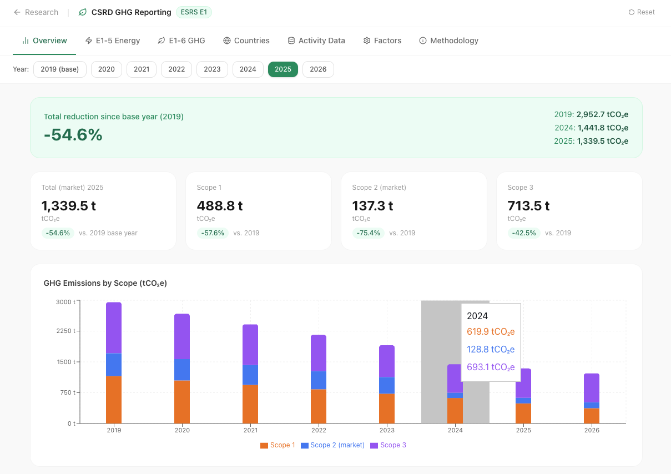Viewport: 671px width, 474px height.
Task: Click the leaf icon next to CSRD GHG Reporting
Action: click(x=83, y=12)
